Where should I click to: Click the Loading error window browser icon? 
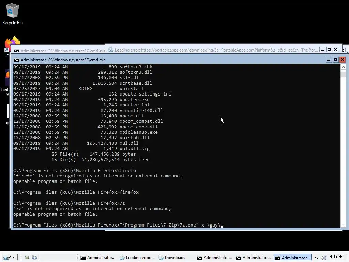tap(111, 50)
